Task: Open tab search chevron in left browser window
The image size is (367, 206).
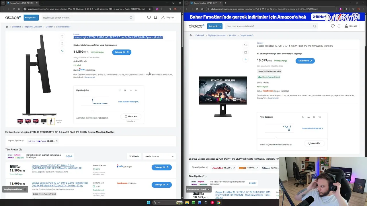Action: [x=3, y=3]
